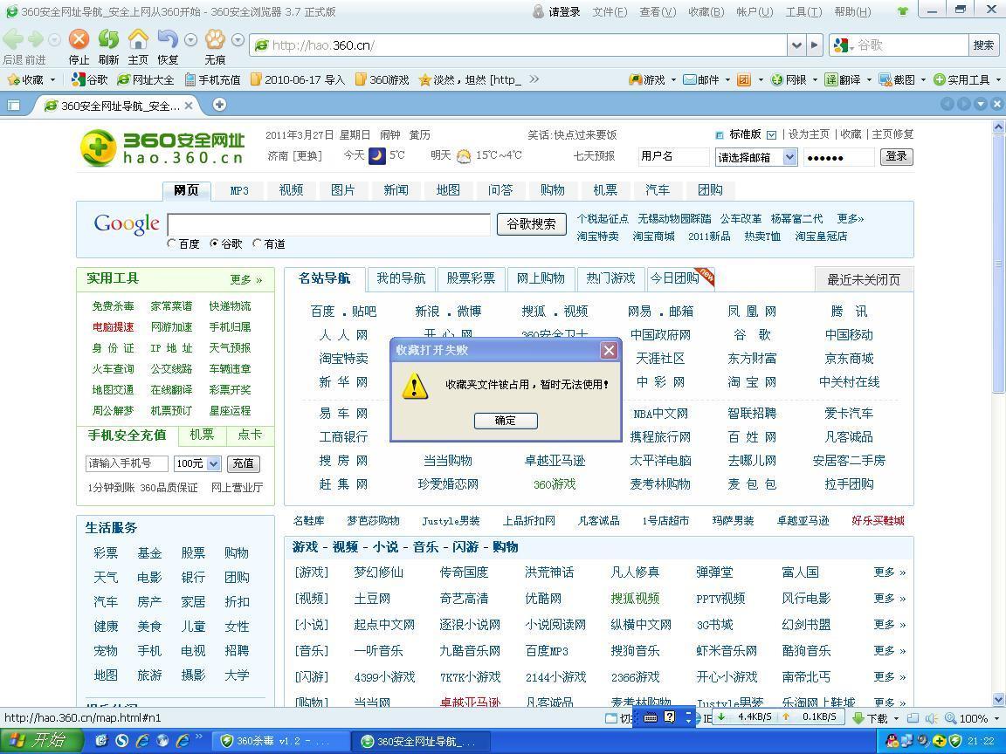Open the 请选择邮箱 mailbox dropdown

coord(789,157)
